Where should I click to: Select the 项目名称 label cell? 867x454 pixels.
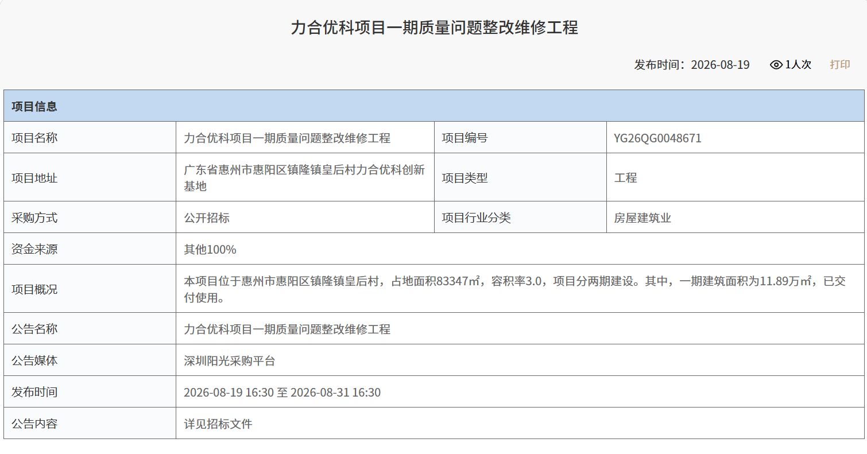[x=90, y=138]
